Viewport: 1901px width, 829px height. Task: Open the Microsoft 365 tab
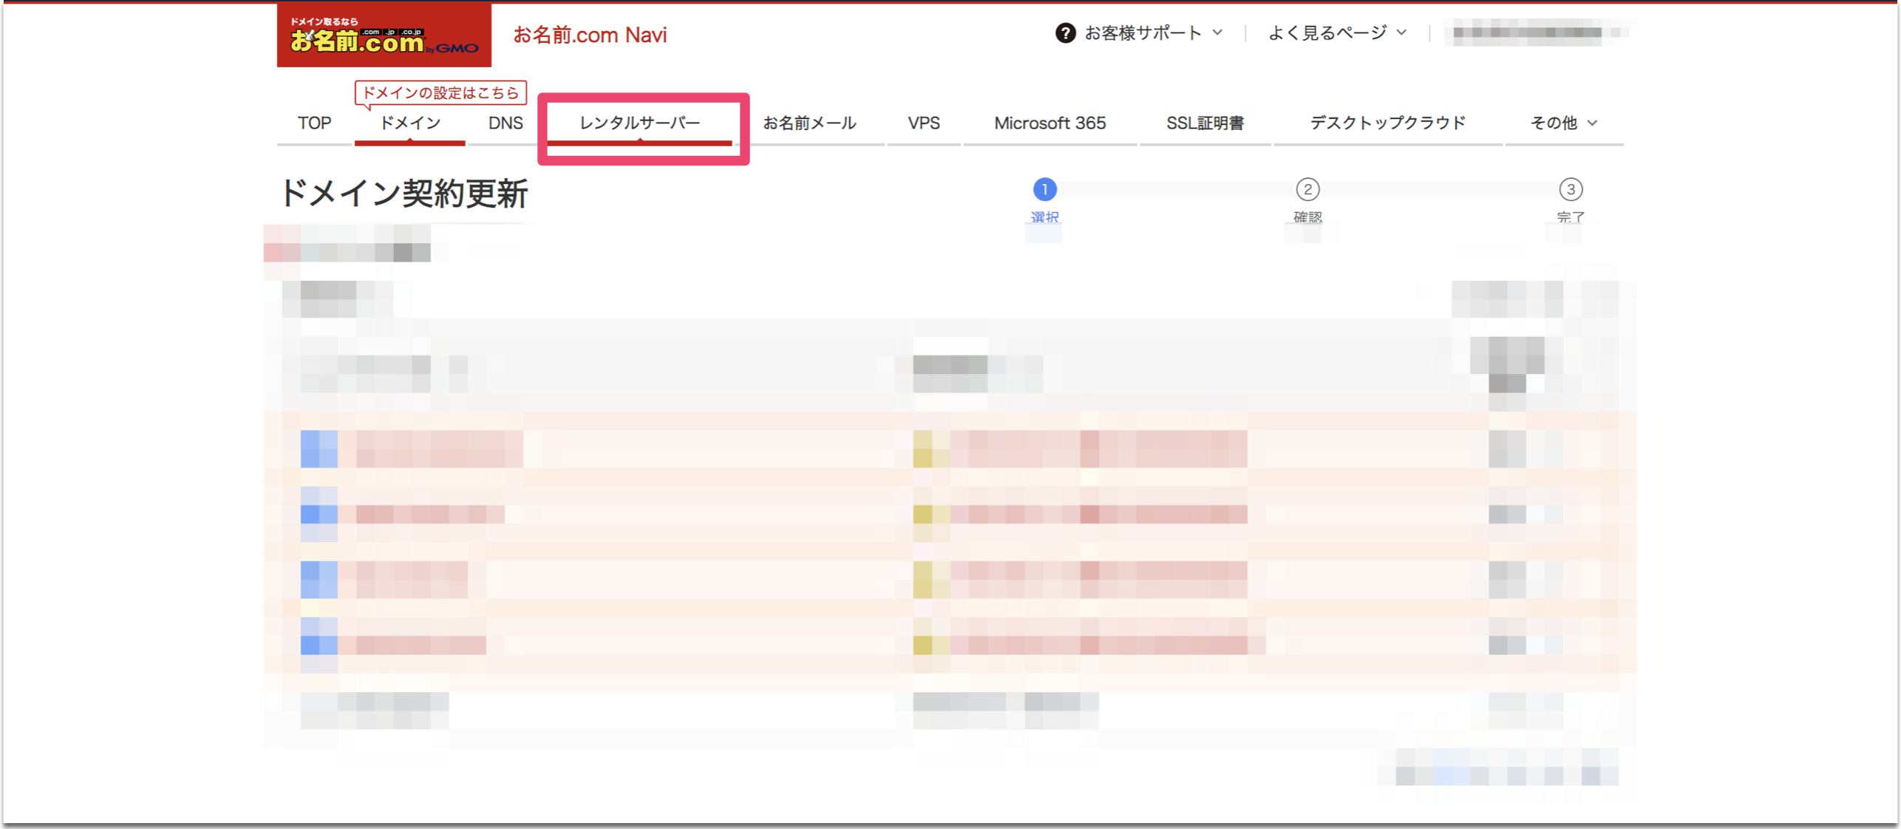[x=1050, y=123]
